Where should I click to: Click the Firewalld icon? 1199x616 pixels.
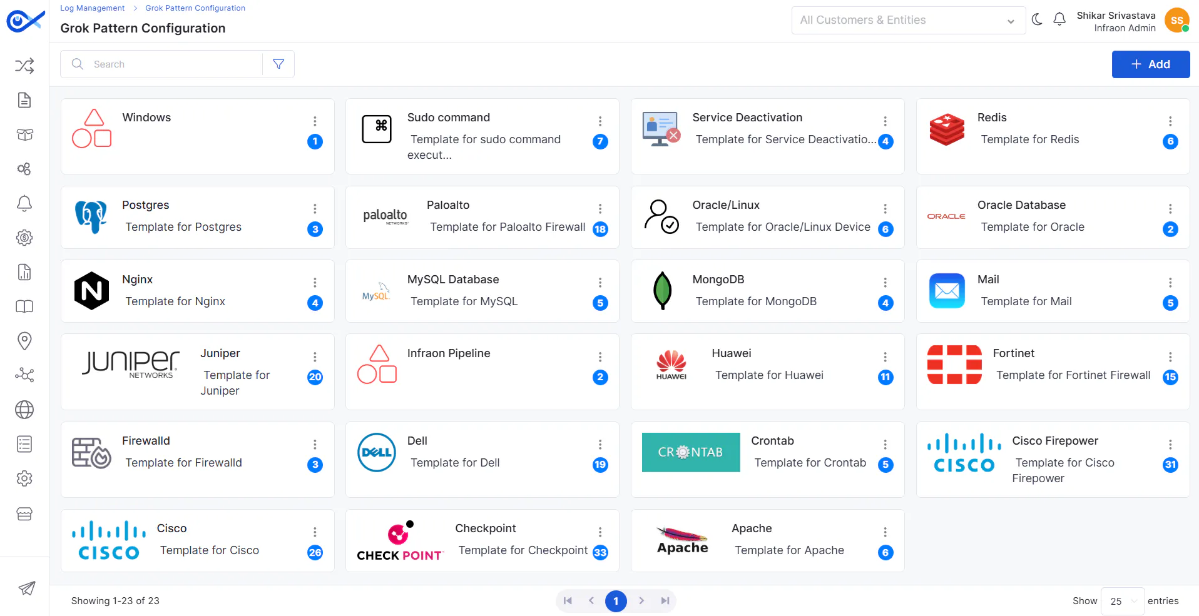[x=91, y=452]
